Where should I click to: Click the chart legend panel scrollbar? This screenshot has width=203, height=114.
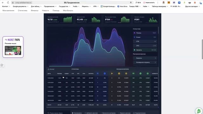point(158,30)
